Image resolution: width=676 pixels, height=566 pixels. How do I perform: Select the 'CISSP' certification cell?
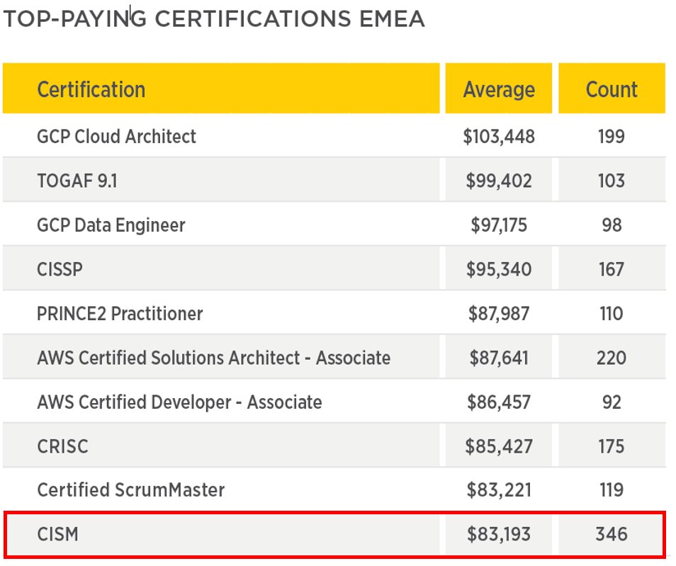click(221, 269)
